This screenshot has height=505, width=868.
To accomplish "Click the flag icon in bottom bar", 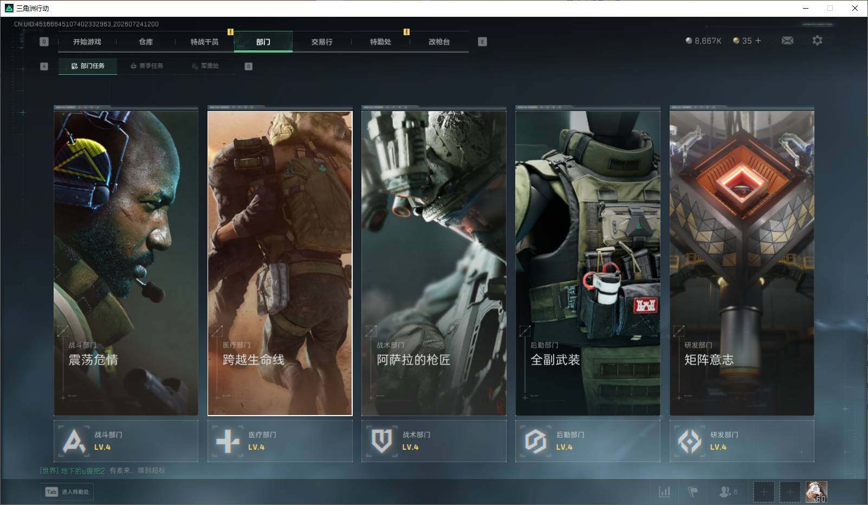I will coord(692,491).
